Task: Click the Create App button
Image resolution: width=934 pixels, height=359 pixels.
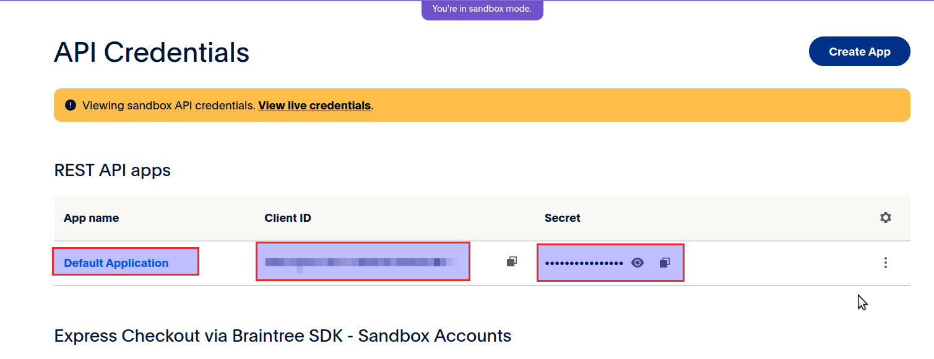Action: coord(859,51)
